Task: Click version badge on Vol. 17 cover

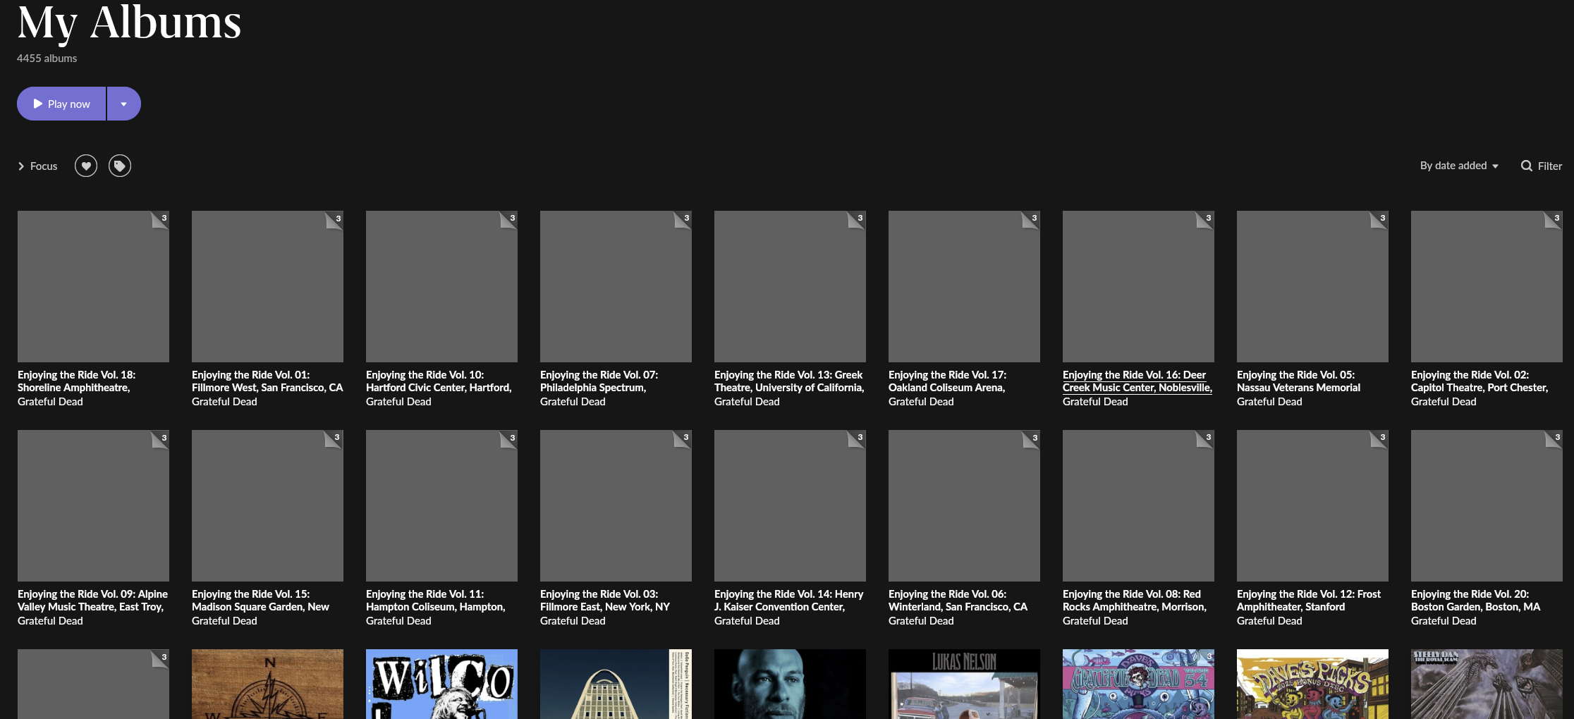Action: point(1032,219)
